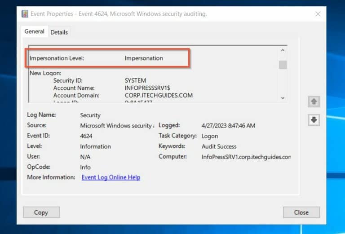This screenshot has width=345, height=234.
Task: Click the 'Account Name:' label
Action: pos(74,88)
